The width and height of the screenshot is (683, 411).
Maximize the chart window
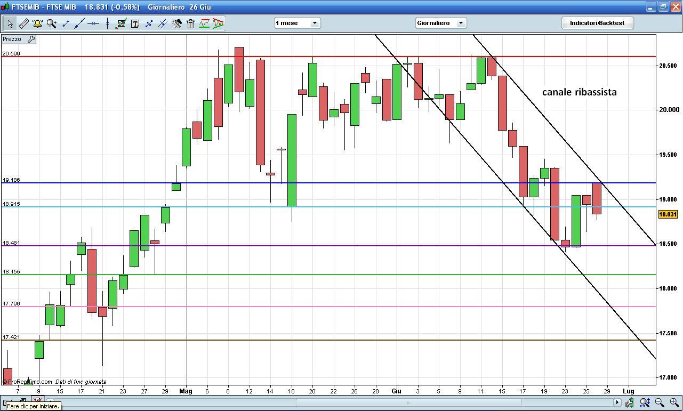663,7
